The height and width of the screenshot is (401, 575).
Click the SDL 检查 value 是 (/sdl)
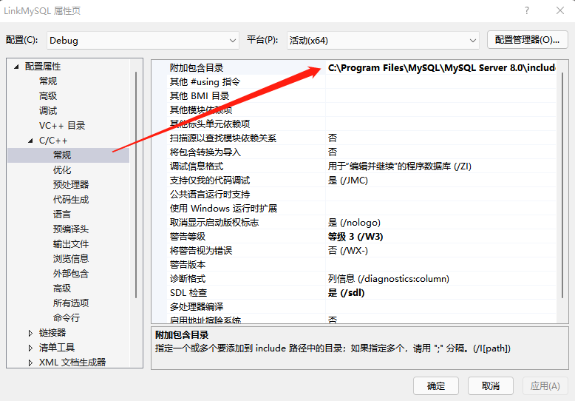point(346,293)
